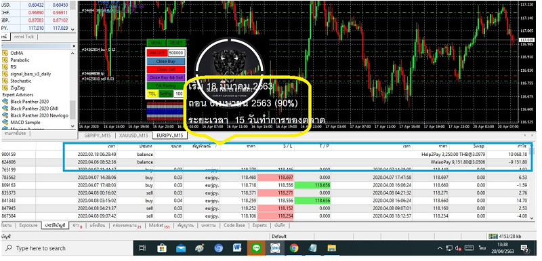Show hidden system tray icons chevron
This screenshot has height=261, width=542.
coord(440,248)
